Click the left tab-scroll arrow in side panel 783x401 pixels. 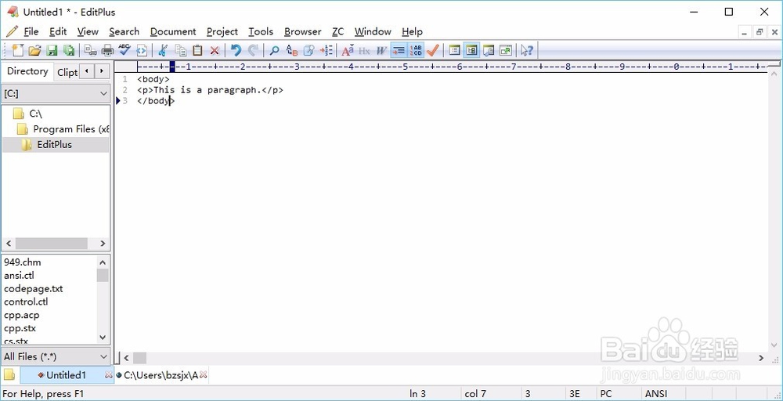coord(88,71)
